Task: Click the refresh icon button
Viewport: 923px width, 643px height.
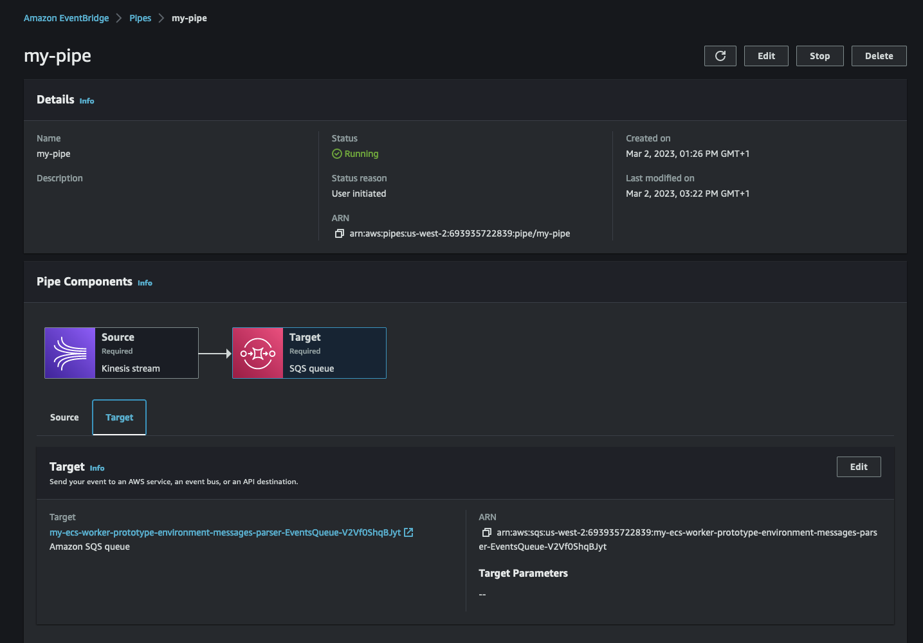Action: point(720,56)
